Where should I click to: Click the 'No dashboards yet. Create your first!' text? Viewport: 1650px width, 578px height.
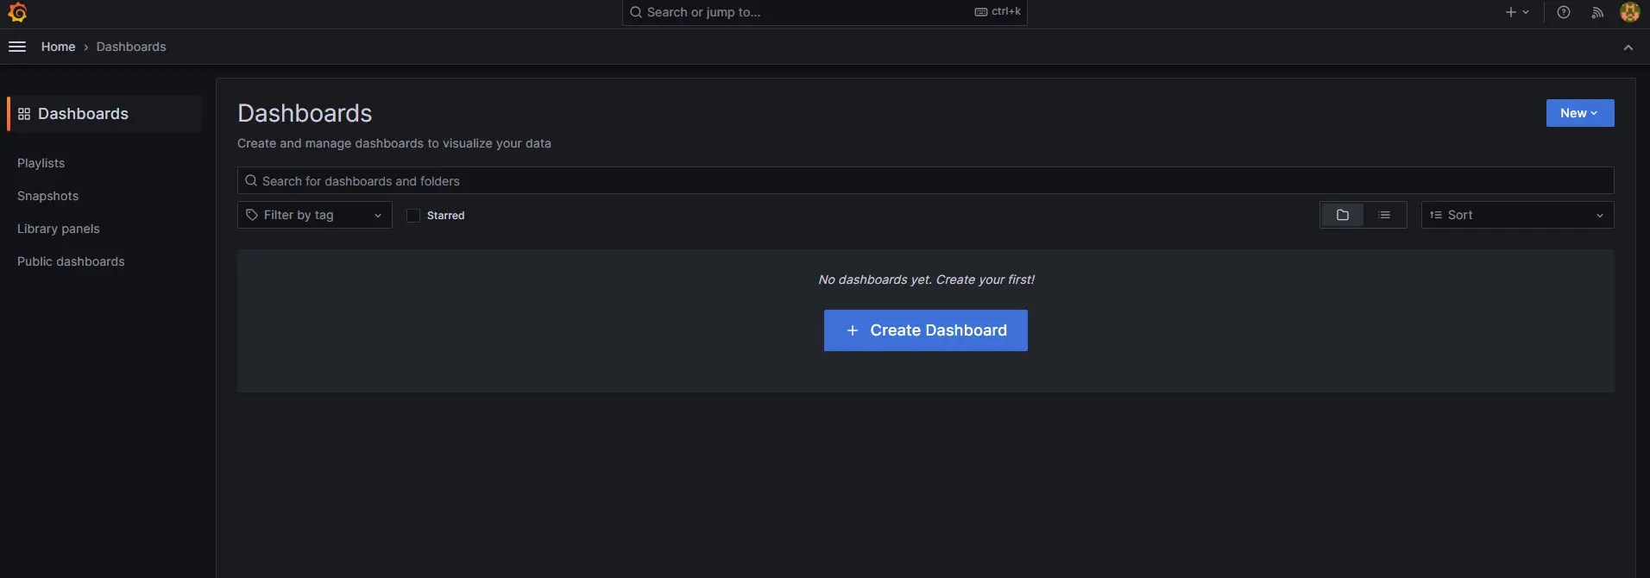[926, 280]
